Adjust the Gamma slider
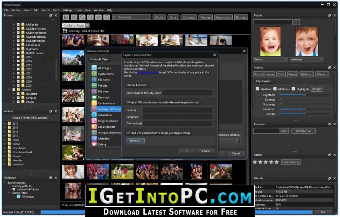This screenshot has width=340, height=217. (x=304, y=114)
